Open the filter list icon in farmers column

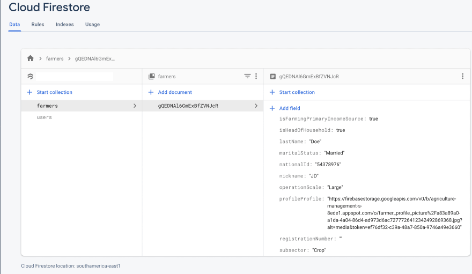pyautogui.click(x=247, y=76)
